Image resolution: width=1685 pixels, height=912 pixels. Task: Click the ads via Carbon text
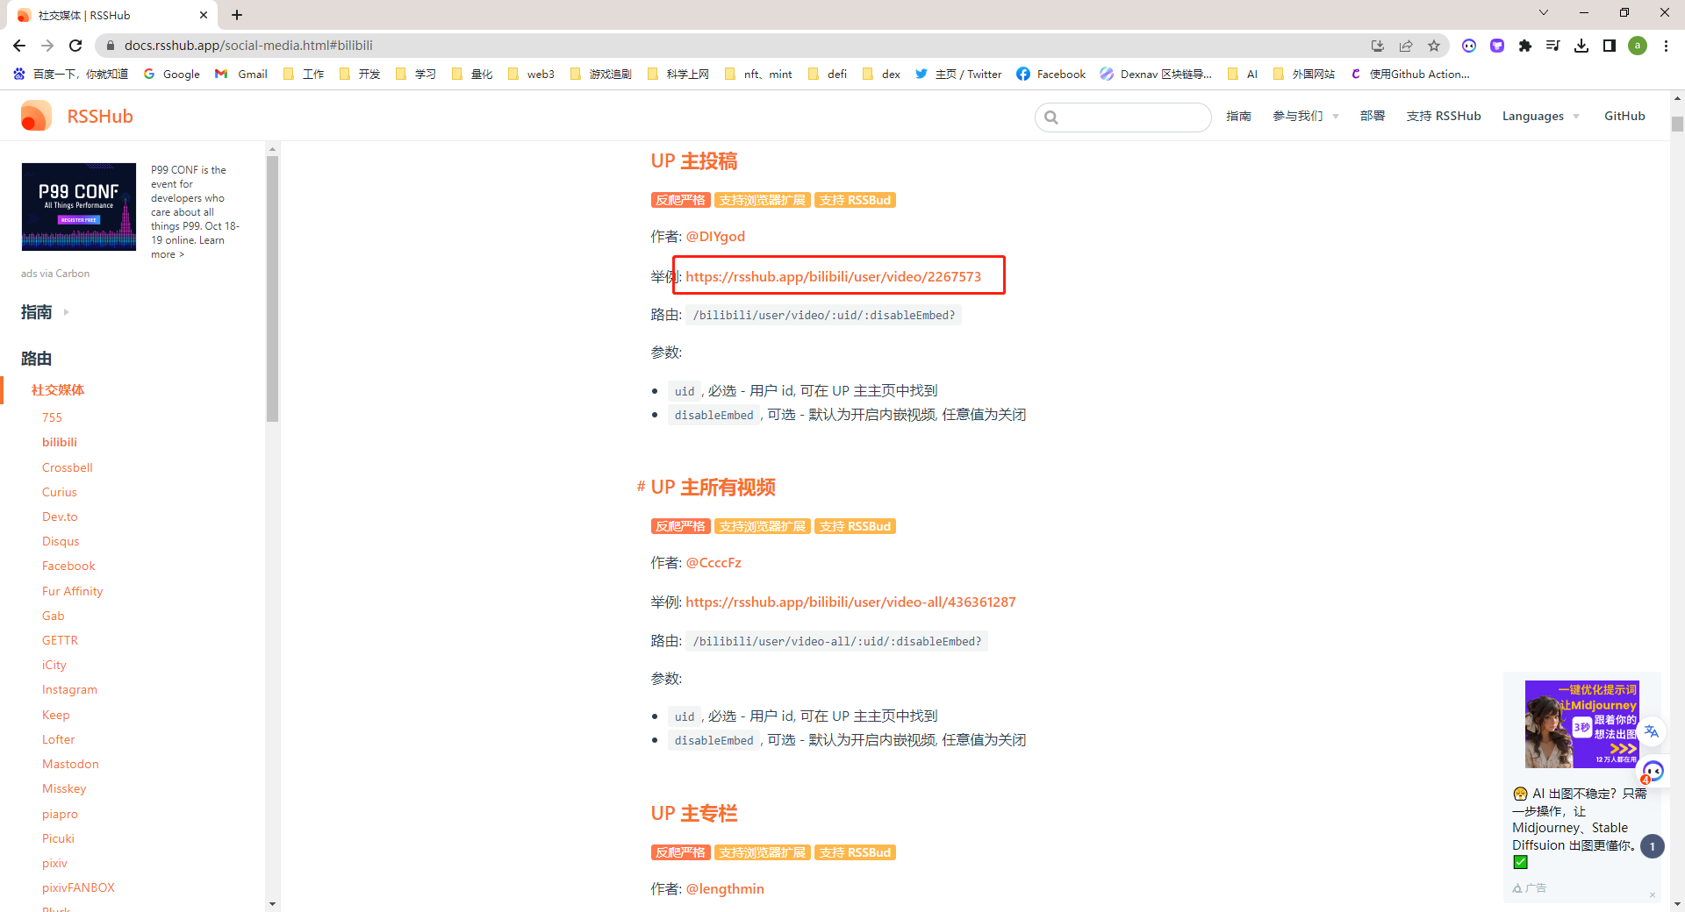pyautogui.click(x=55, y=274)
